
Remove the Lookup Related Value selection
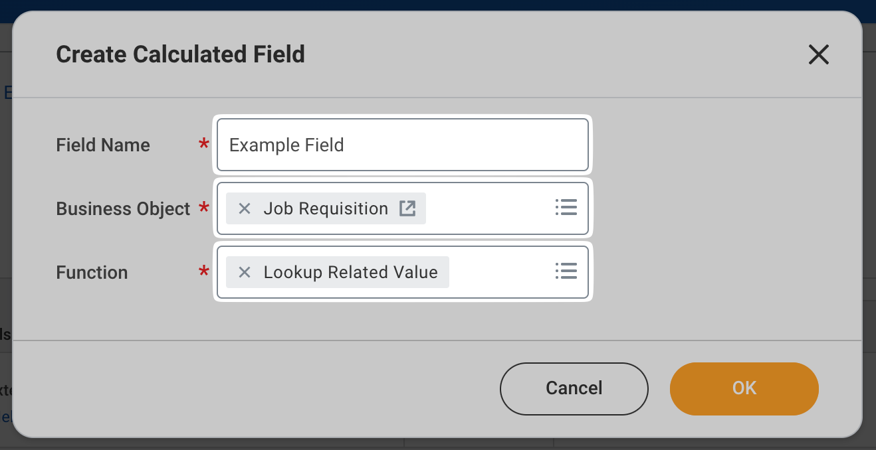(x=245, y=272)
